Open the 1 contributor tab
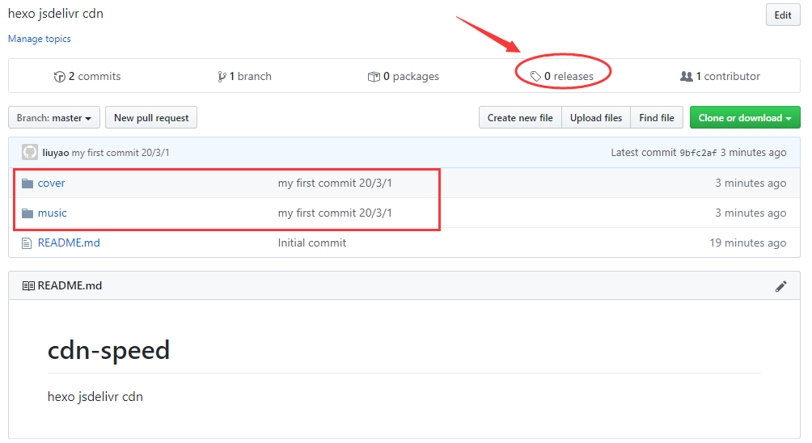Viewport: 812px width, 443px height. pyautogui.click(x=720, y=77)
